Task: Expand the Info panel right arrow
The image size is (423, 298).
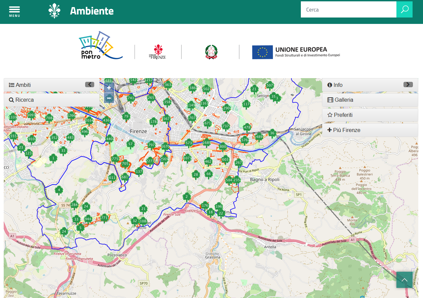Action: pos(408,85)
